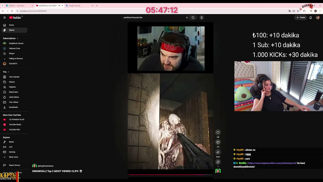323x182 pixels.
Task: Share this Short
Action: click(218, 152)
